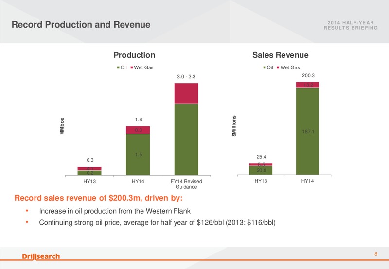Click the '1.8' total label above HY14 production bar

click(139, 119)
